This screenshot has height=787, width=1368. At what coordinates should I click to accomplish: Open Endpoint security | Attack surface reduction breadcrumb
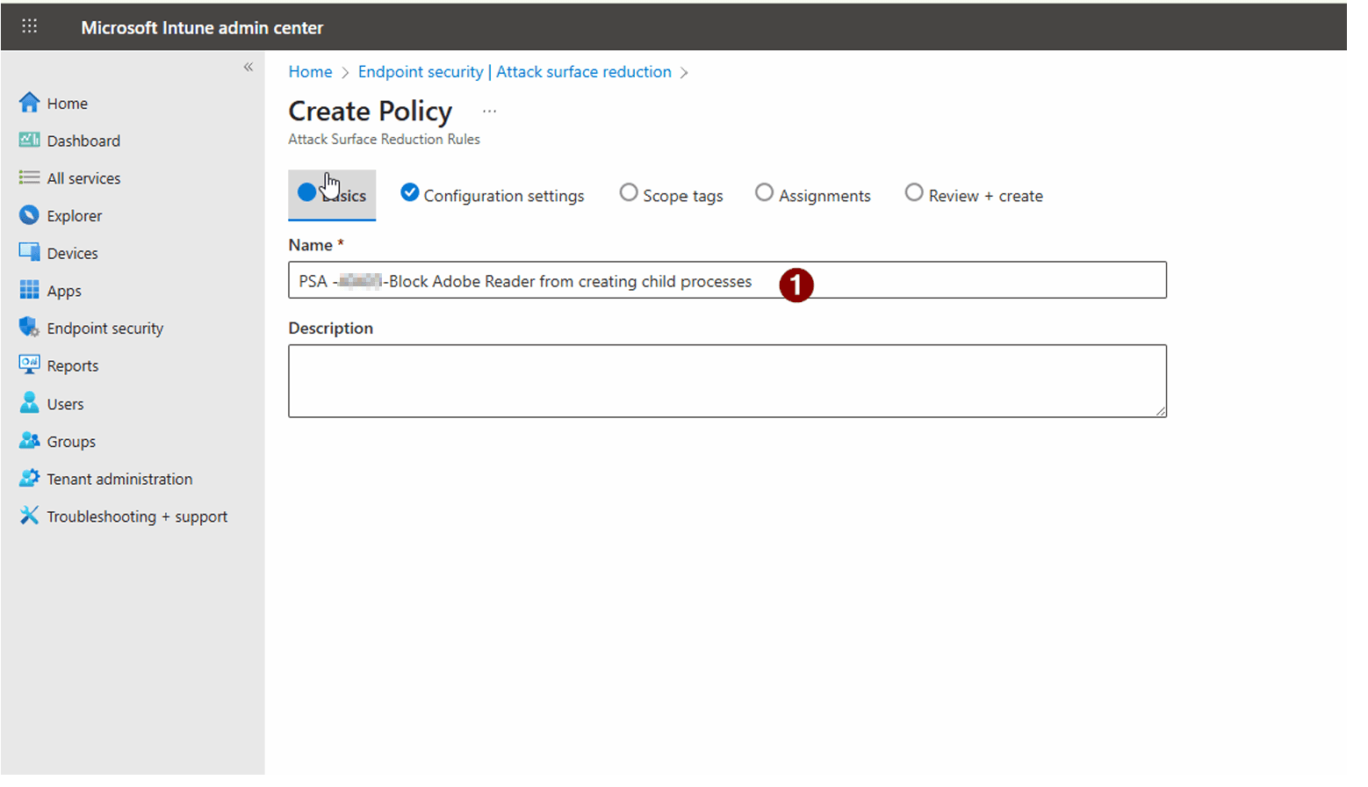click(x=515, y=72)
